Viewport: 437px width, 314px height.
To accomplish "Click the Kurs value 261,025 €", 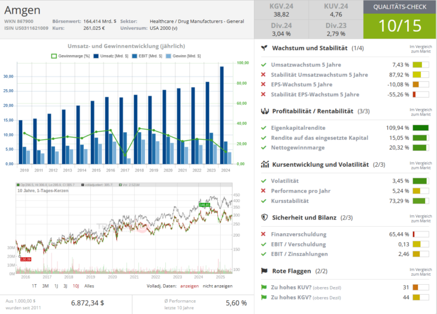I will coord(94,28).
